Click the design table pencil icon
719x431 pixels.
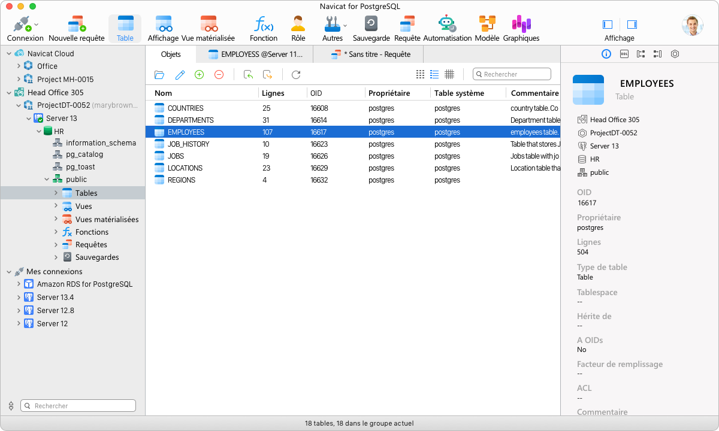click(x=180, y=75)
